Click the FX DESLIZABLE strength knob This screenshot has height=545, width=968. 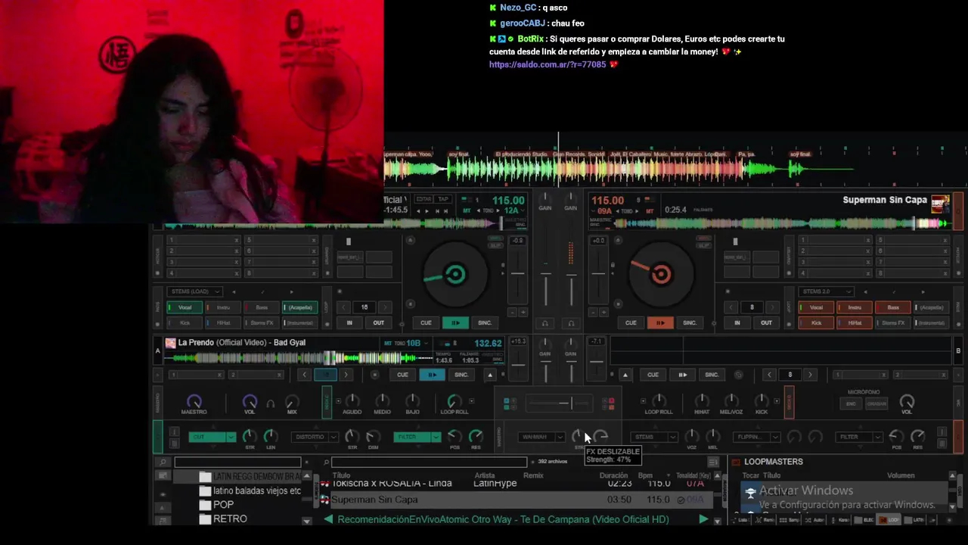click(578, 436)
